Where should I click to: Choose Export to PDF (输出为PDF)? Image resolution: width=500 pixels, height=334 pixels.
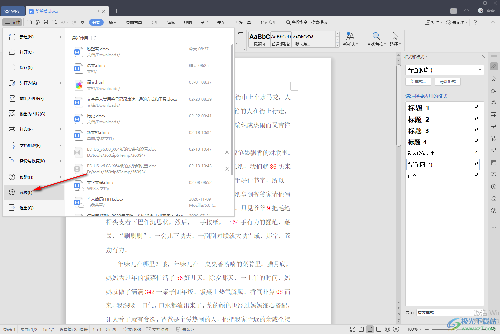click(34, 98)
